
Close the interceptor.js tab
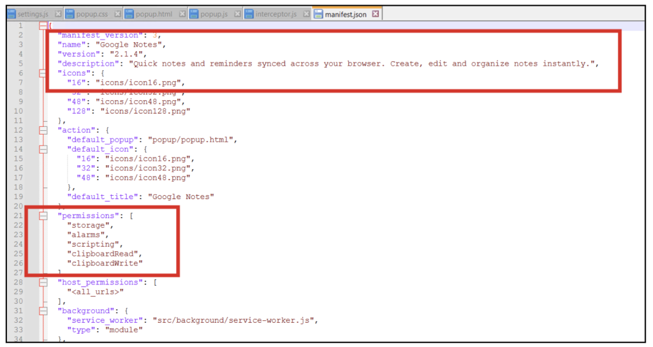coord(307,14)
